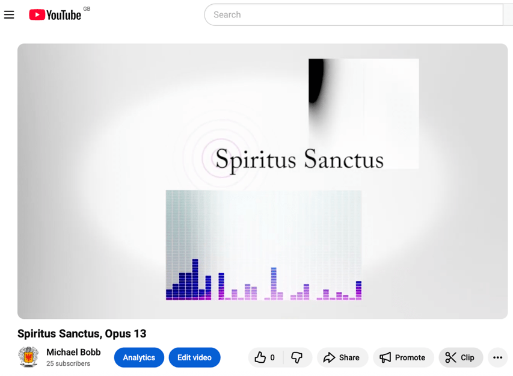The width and height of the screenshot is (513, 376).
Task: Click the Clip scissors icon
Action: pos(451,357)
